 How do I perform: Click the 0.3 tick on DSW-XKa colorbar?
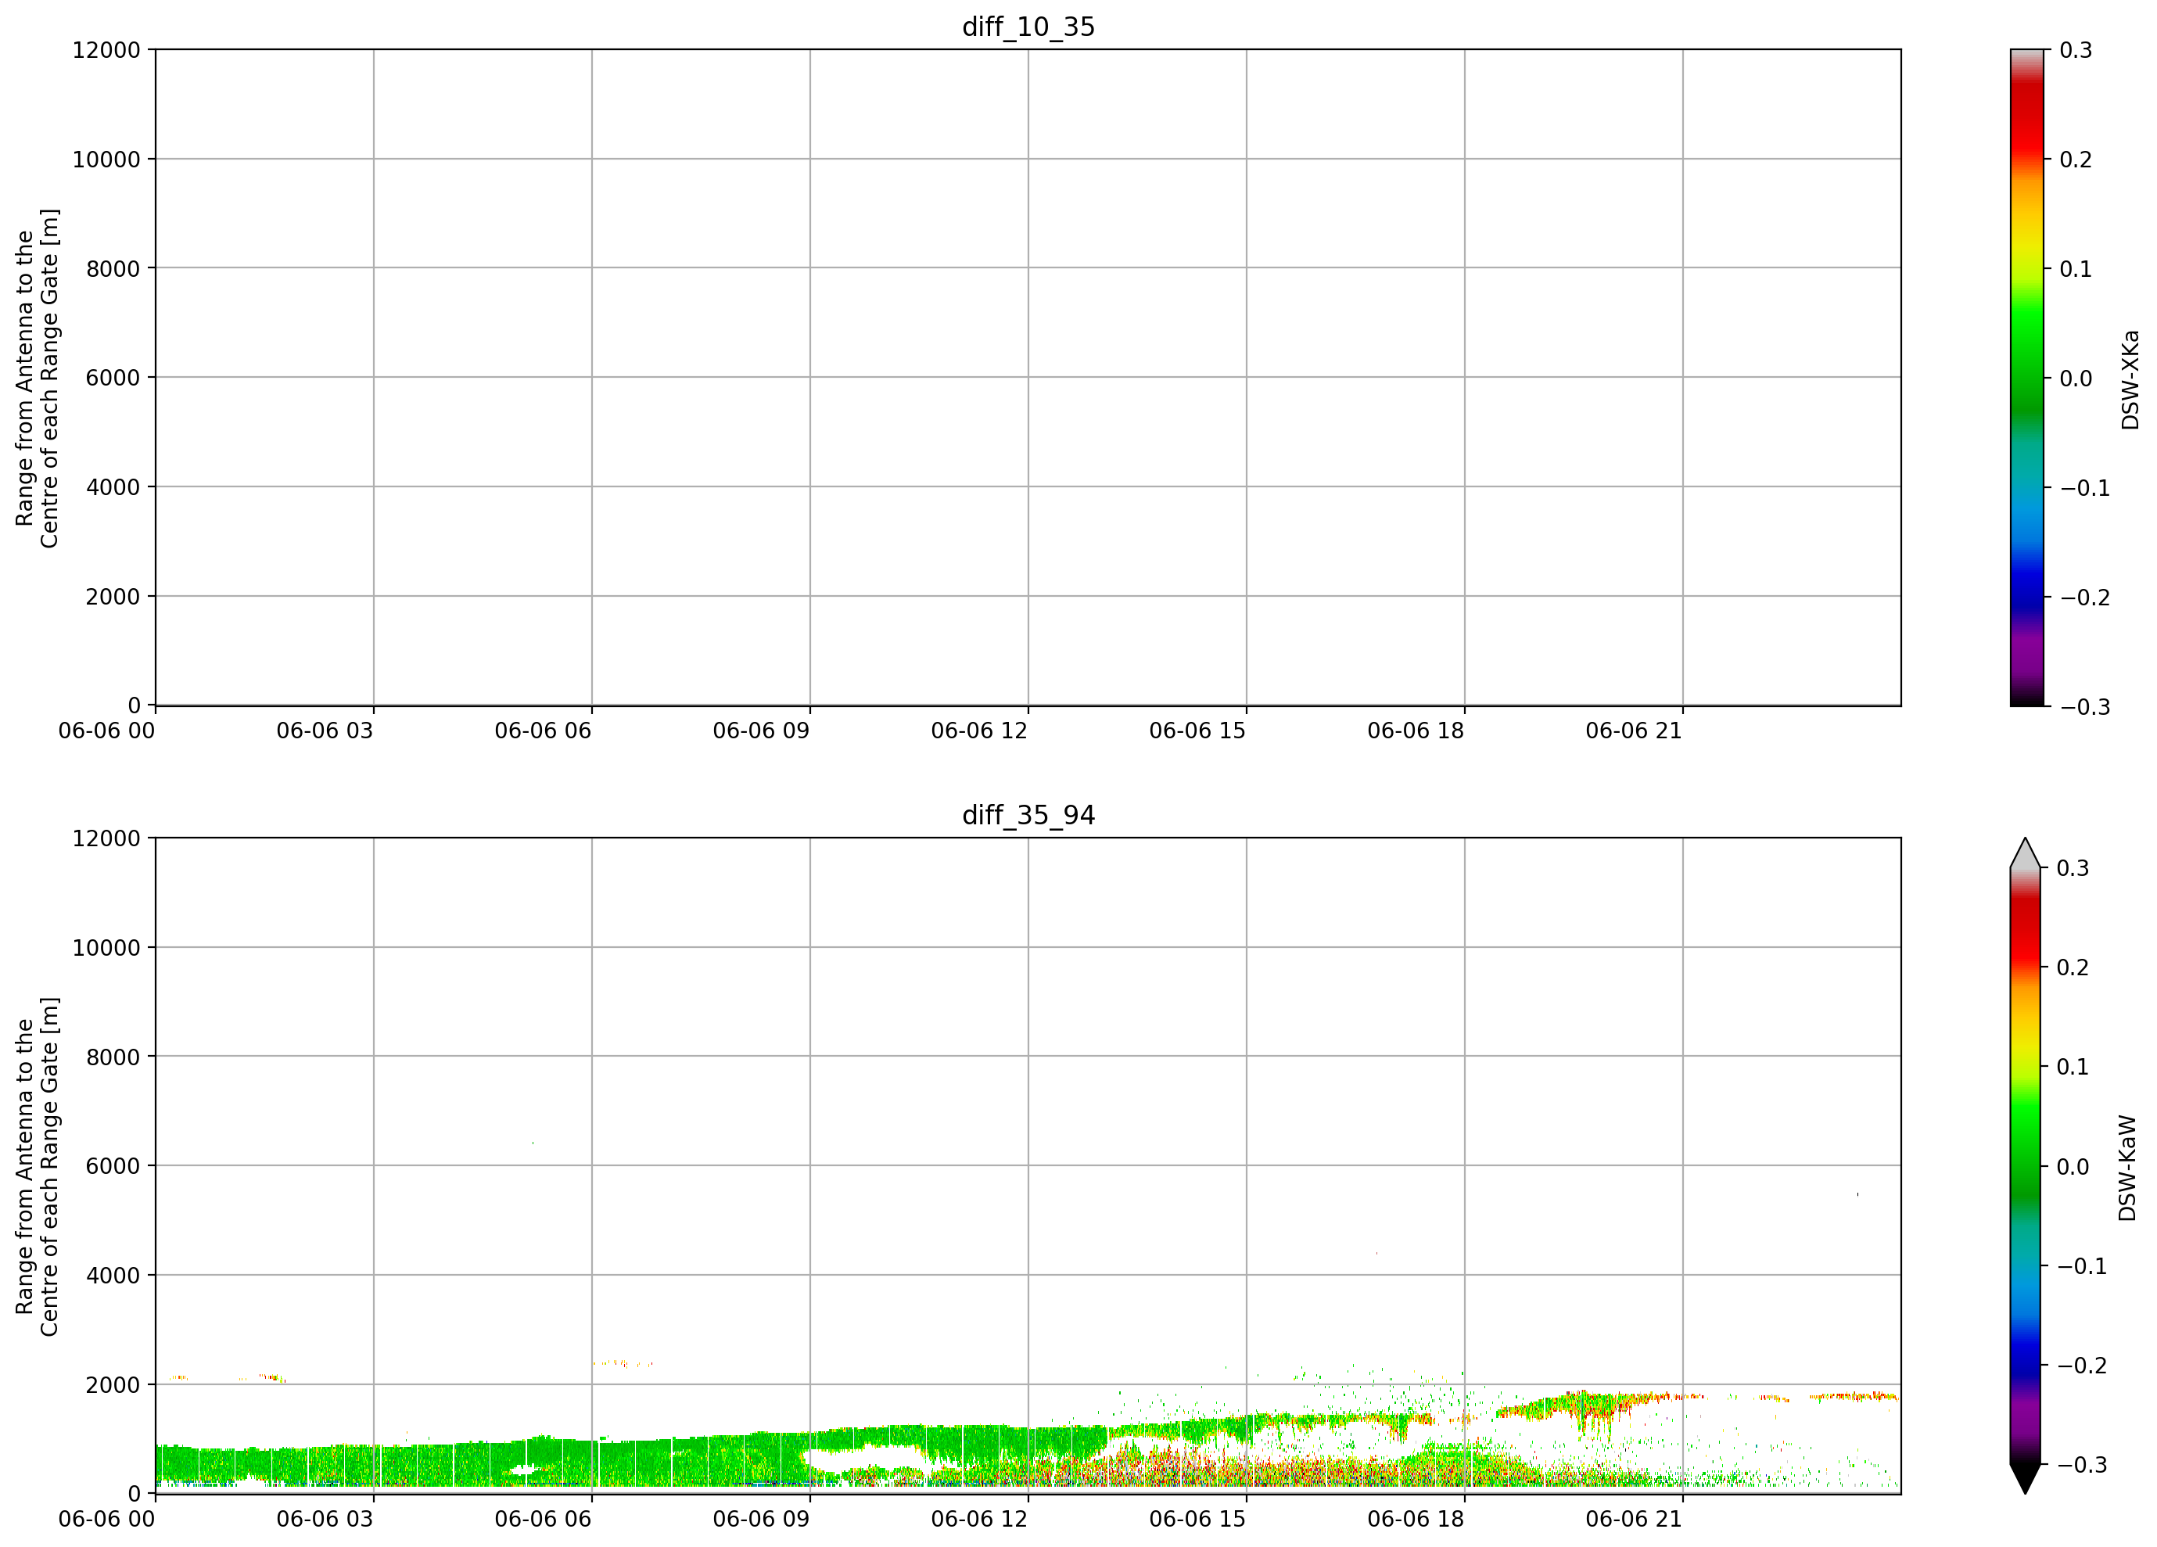click(2075, 49)
